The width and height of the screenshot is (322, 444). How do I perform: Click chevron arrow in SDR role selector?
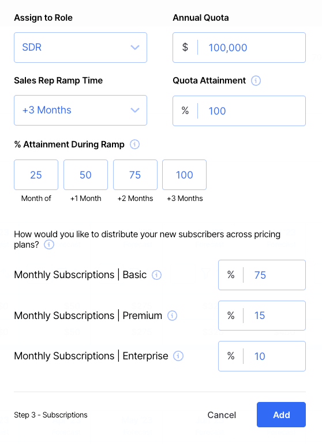point(135,47)
